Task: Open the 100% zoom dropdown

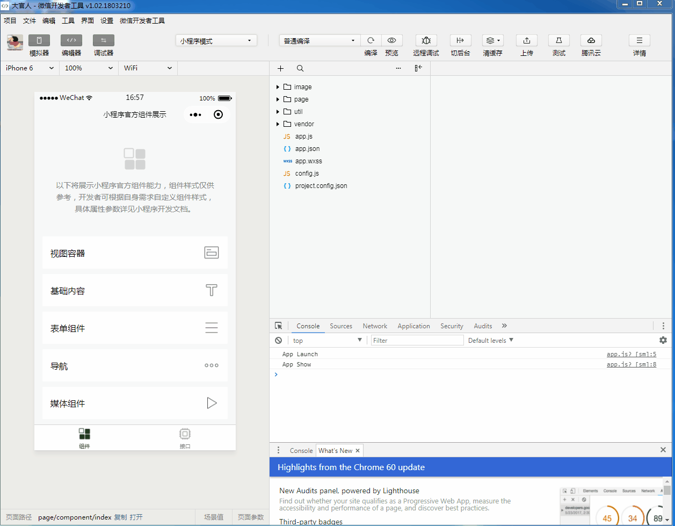Action: point(89,68)
